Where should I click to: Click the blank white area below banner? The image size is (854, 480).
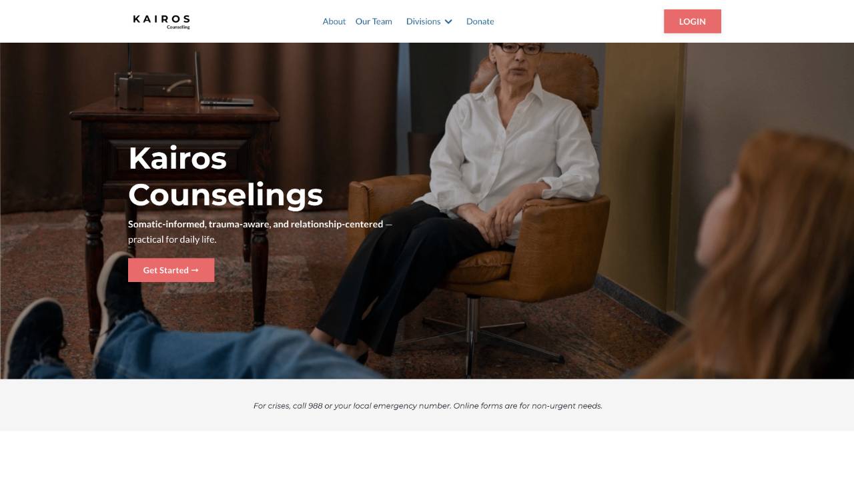pos(427,455)
